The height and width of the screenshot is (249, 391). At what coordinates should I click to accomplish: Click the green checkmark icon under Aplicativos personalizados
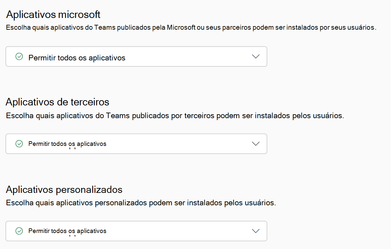click(19, 231)
